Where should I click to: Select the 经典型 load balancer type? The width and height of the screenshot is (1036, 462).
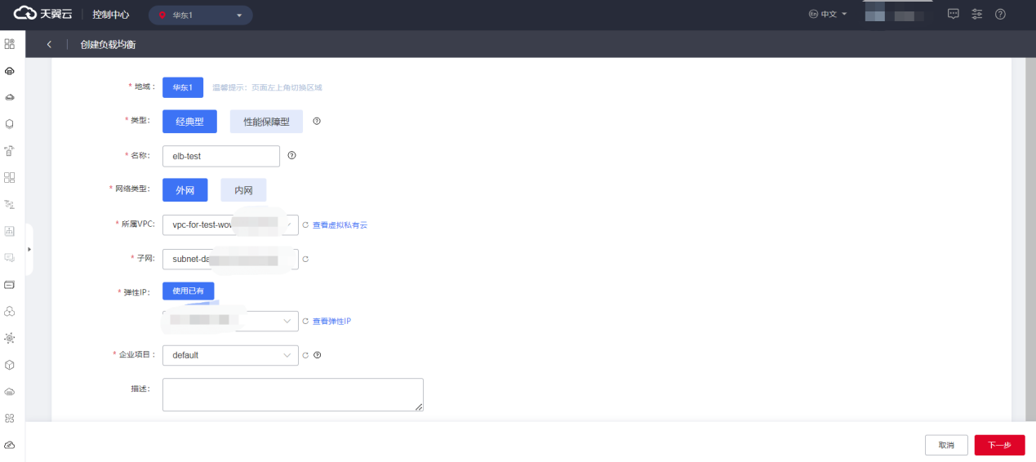click(x=189, y=122)
